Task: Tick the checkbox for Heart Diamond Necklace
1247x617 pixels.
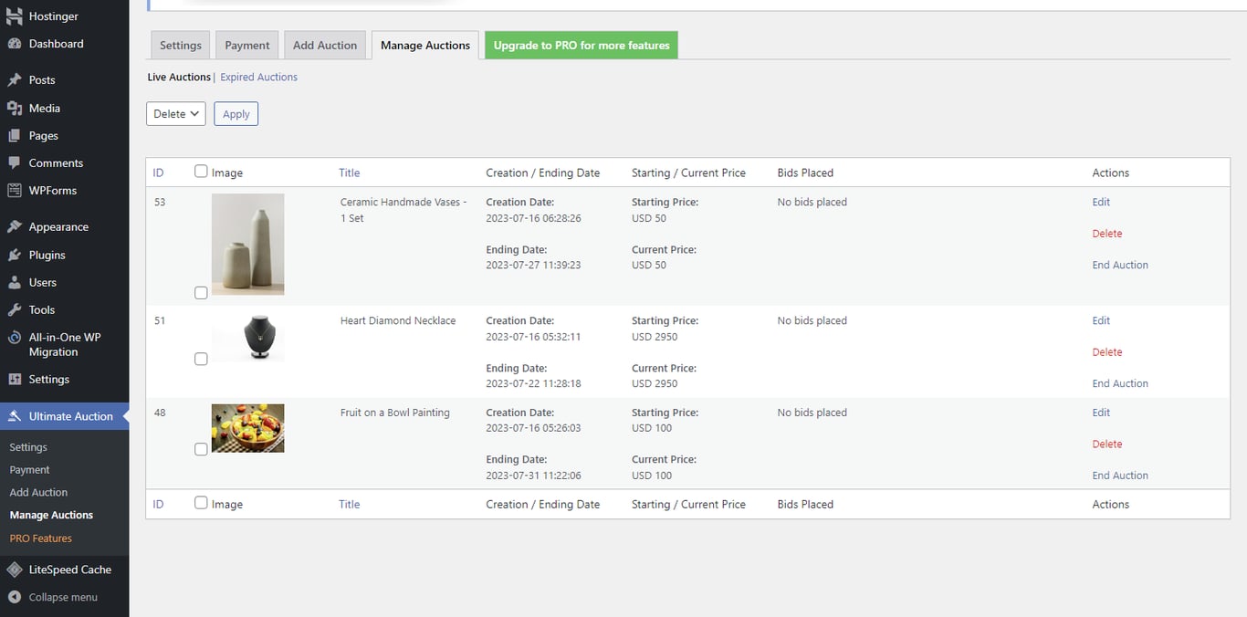Action: click(x=201, y=359)
